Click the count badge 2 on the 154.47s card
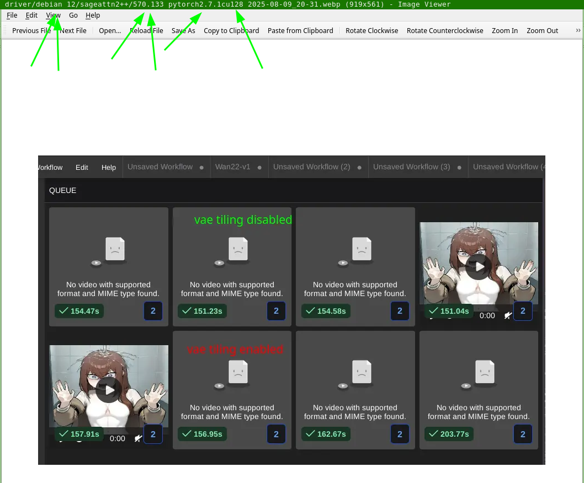Screen dimensions: 584x483 click(153, 311)
